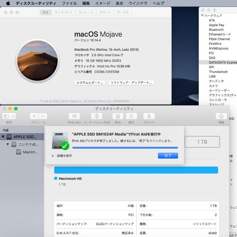This screenshot has height=237, width=237.
Task: Click the パーティション作成 pie icon
Action: point(96,116)
